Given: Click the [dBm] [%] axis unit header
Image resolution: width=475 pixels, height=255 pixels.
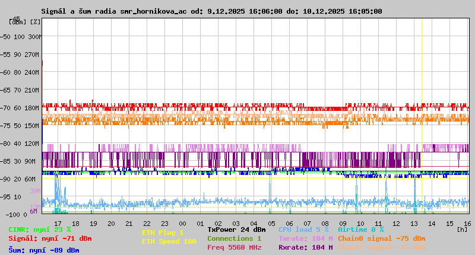Looking at the screenshot, I should pos(25,21).
